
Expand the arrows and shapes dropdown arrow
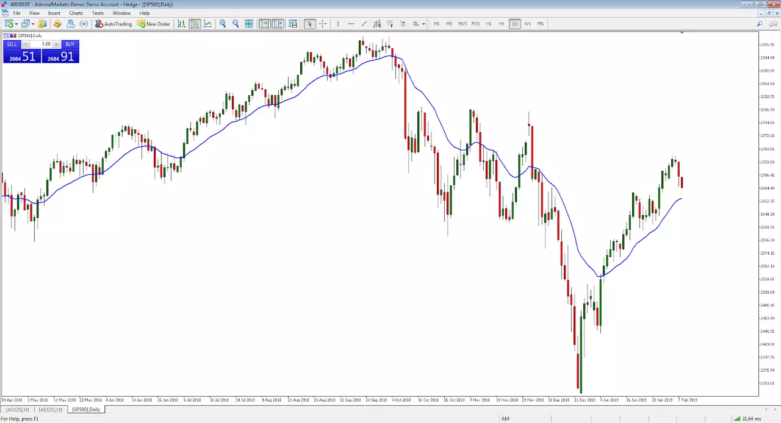423,24
